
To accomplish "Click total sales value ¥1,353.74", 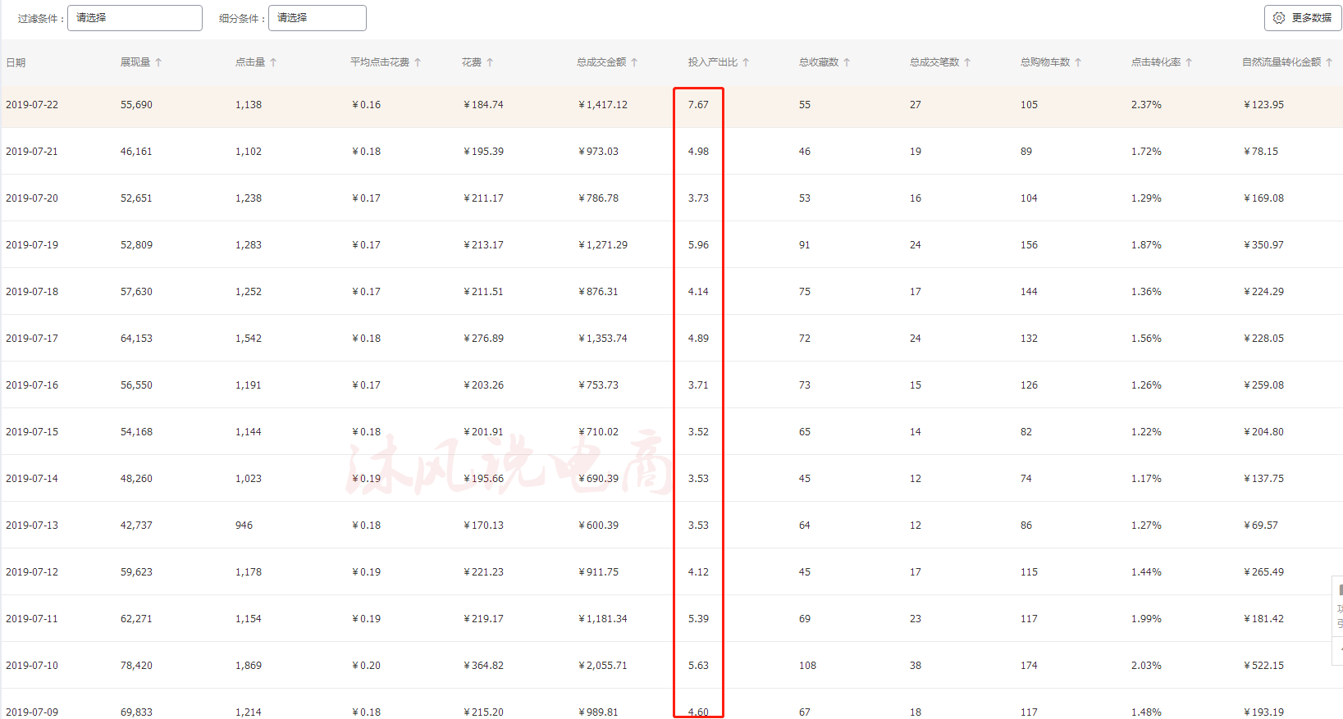I will coord(603,339).
